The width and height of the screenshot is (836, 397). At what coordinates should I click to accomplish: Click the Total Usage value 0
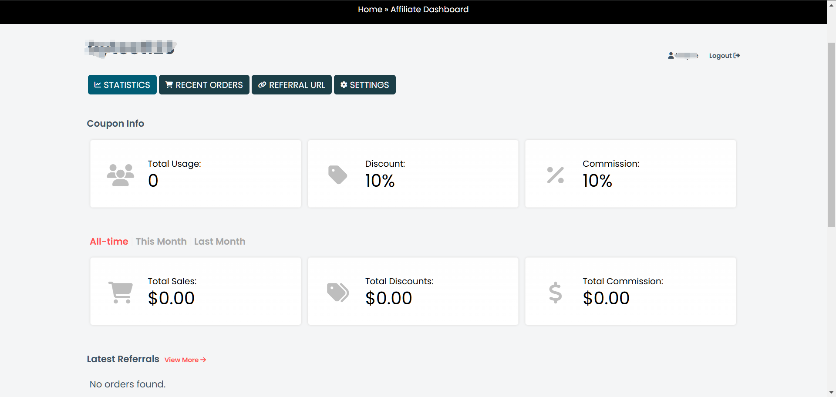coord(153,181)
